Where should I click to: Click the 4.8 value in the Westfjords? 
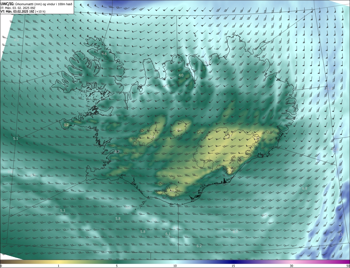104,54
